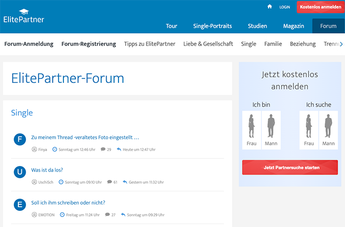Click reply arrow next to Heute um 12:47 Uhr

click(x=119, y=149)
